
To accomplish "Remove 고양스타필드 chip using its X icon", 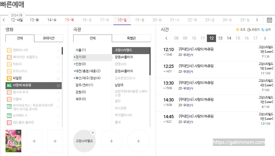I will point(93,133).
